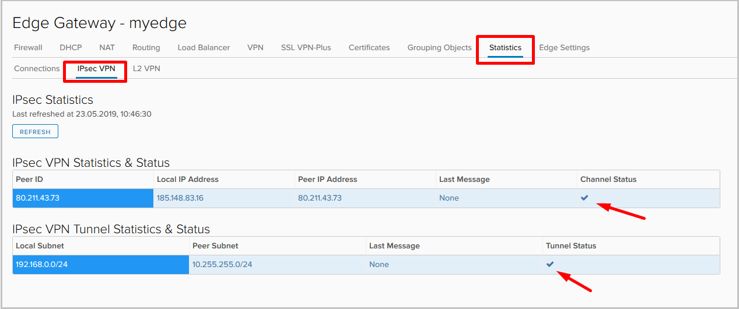
Task: Go to the Certificates tab
Action: 369,47
